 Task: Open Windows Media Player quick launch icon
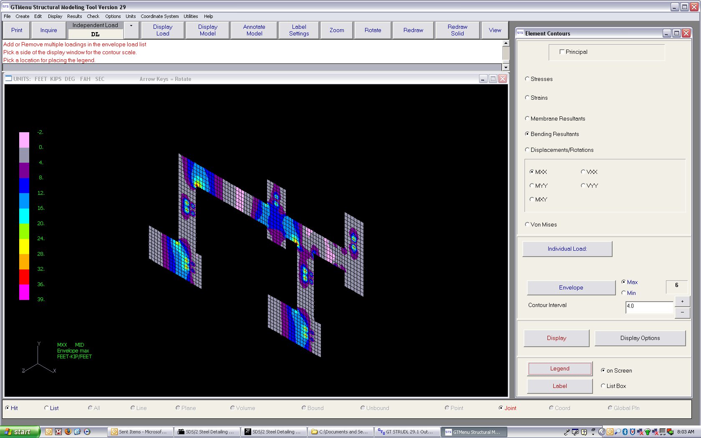(x=87, y=432)
